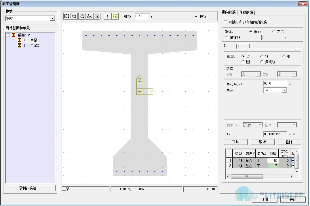Viewport: 310px width, 206px height.
Task: Click the 参考Z cell showing 上
Action: [261, 160]
